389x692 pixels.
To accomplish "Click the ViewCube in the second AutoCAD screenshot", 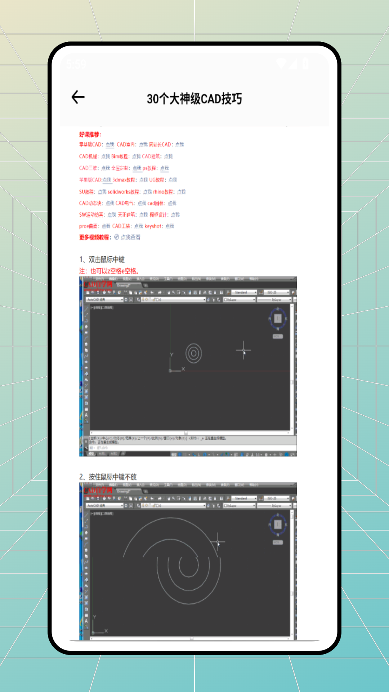I will click(278, 524).
